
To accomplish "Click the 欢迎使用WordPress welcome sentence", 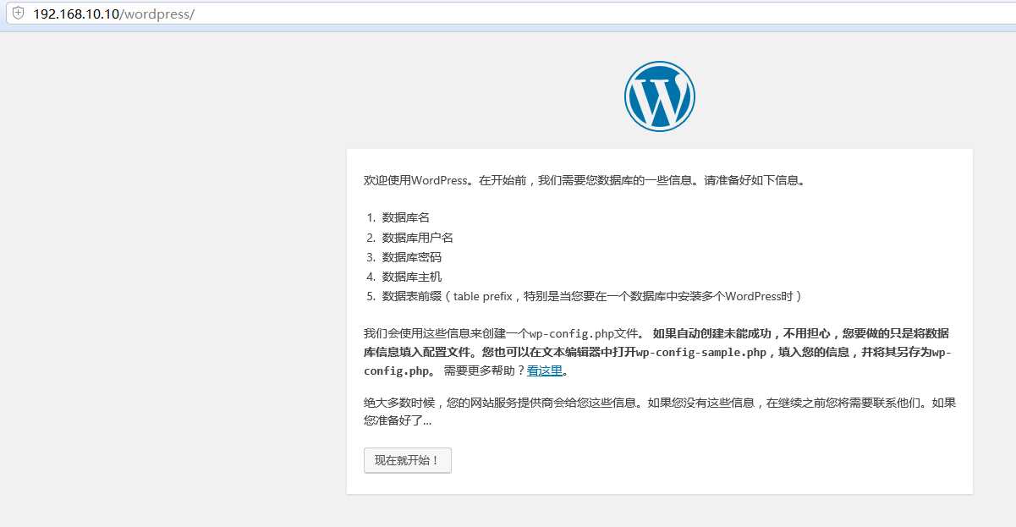I will click(x=584, y=180).
